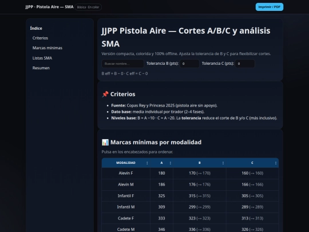
Task: Click the 166 (→ 166) C cell
Action: pos(252,184)
